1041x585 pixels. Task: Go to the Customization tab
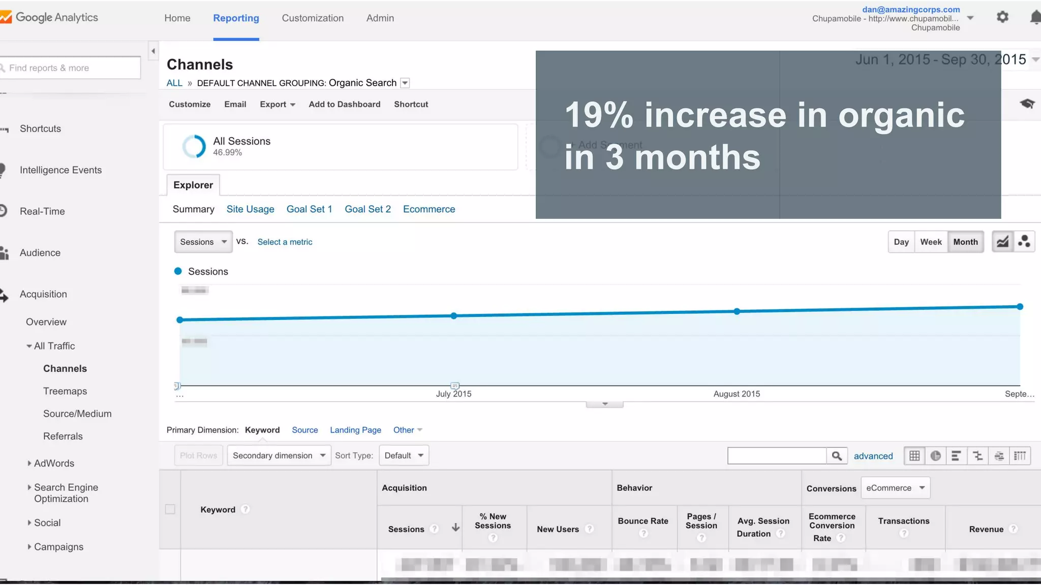point(313,18)
